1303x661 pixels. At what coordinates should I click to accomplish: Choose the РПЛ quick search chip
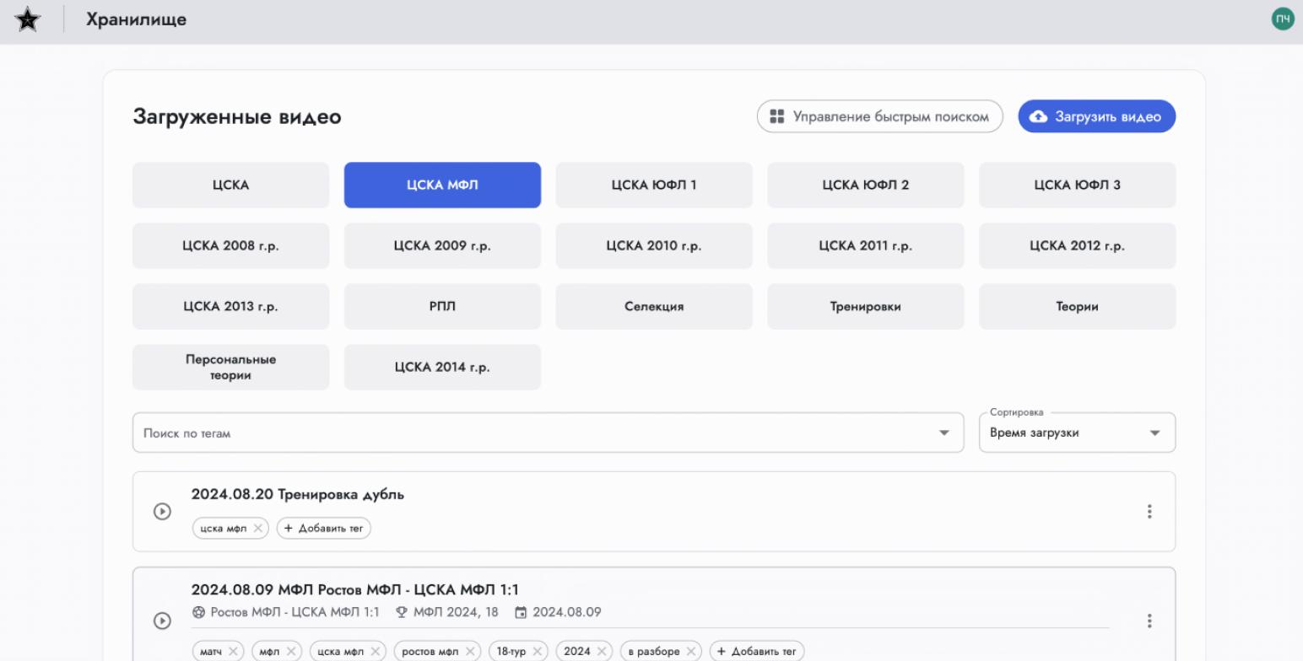click(442, 306)
